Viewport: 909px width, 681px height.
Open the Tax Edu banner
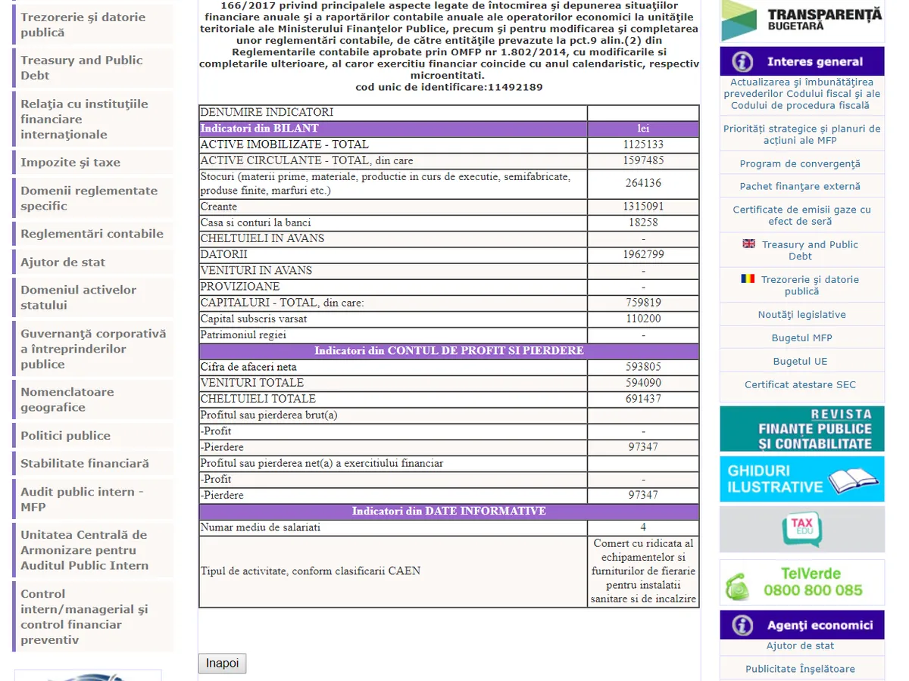click(801, 528)
